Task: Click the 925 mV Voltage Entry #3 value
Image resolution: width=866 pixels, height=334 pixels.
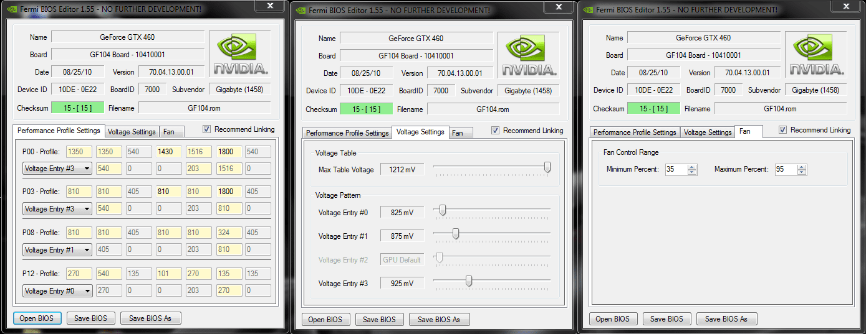Action: pyautogui.click(x=402, y=284)
